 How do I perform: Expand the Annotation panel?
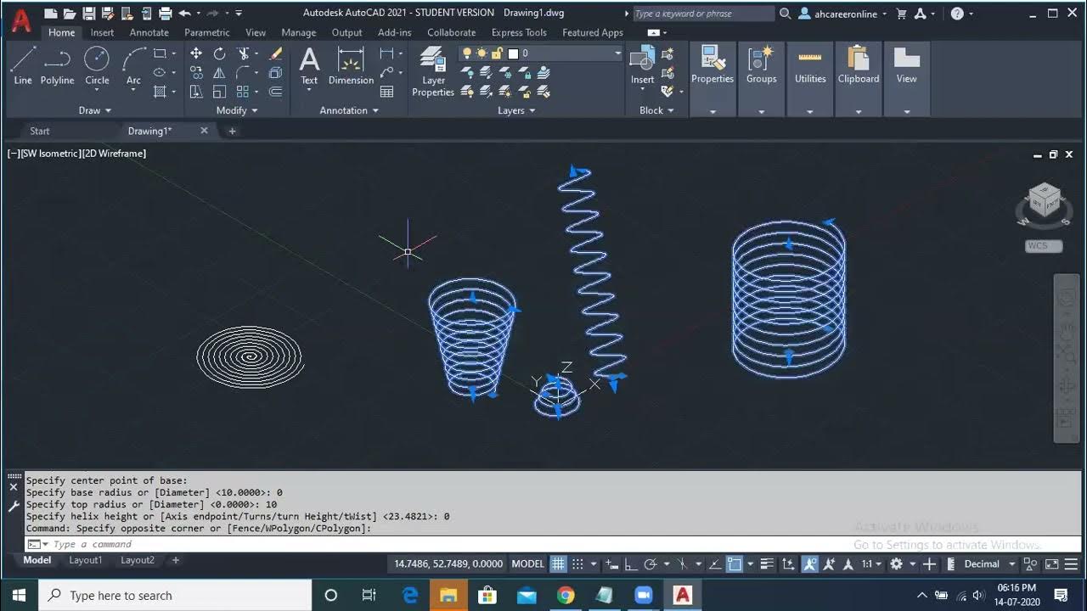tap(349, 110)
